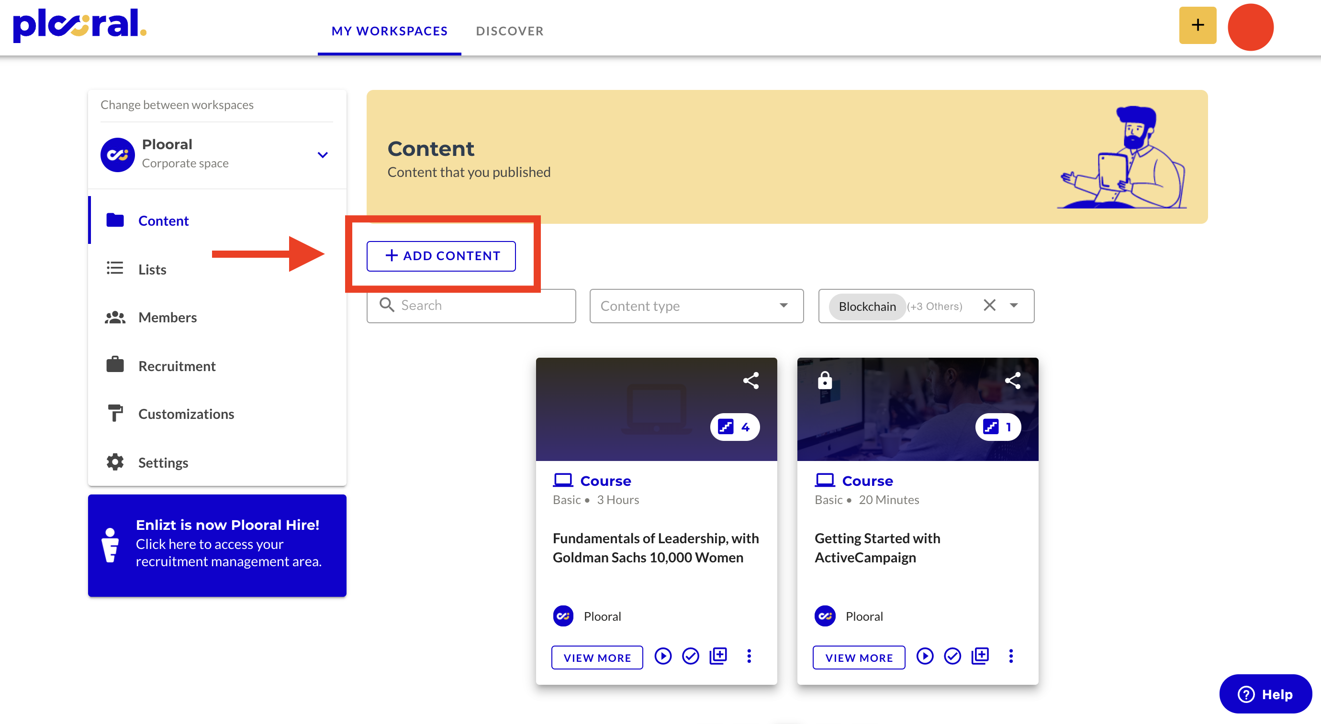Mark Fundamentals of Leadership as completed checkmark
The height and width of the screenshot is (724, 1321).
click(690, 657)
